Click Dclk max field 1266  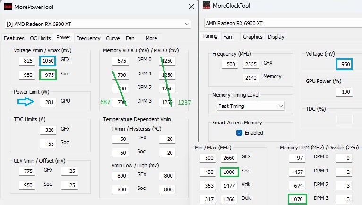pyautogui.click(x=229, y=199)
